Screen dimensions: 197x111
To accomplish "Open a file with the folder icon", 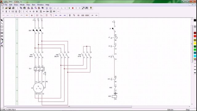I will point(6,8).
